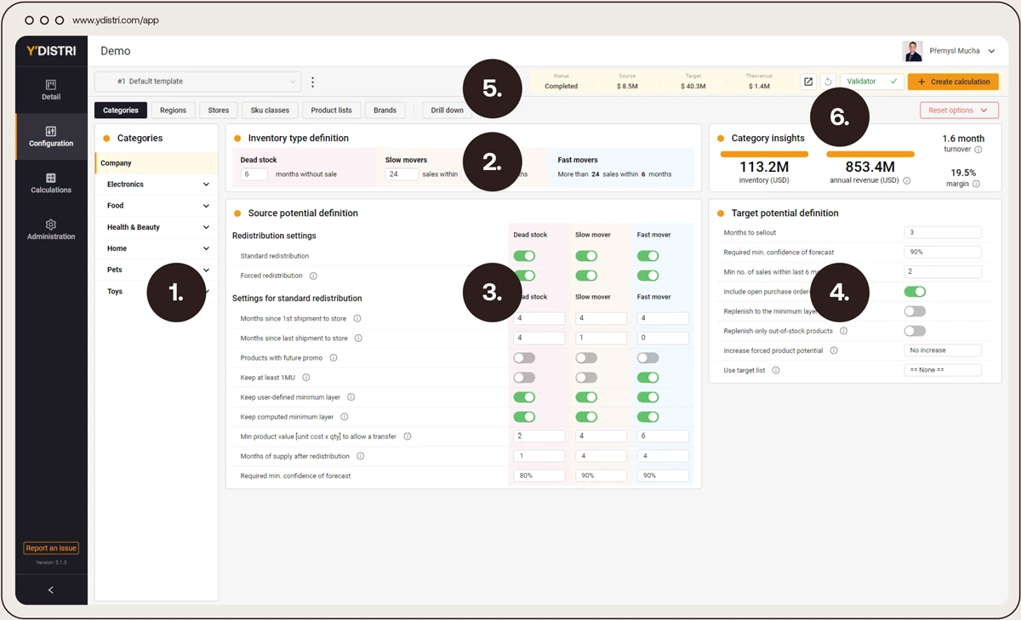Image resolution: width=1021 pixels, height=620 pixels.
Task: Toggle Standard redistribution for Dead stock
Action: (524, 256)
